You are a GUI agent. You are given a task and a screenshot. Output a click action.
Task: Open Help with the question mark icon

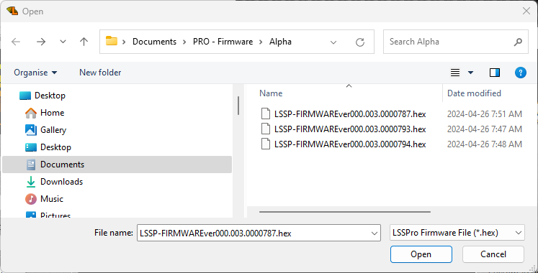(521, 73)
